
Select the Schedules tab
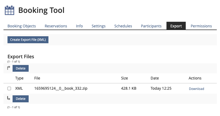point(123,26)
